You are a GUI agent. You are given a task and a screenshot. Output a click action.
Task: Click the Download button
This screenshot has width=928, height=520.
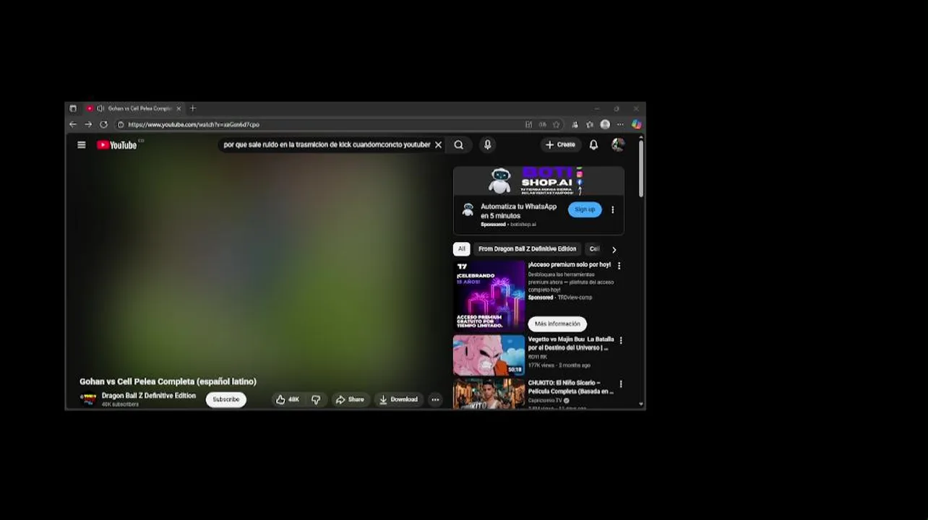pos(398,399)
